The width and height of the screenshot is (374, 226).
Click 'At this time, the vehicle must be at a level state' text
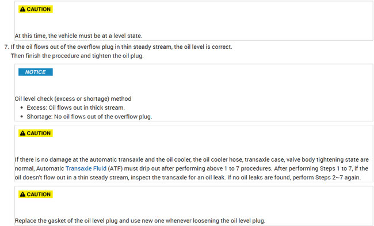click(x=78, y=36)
